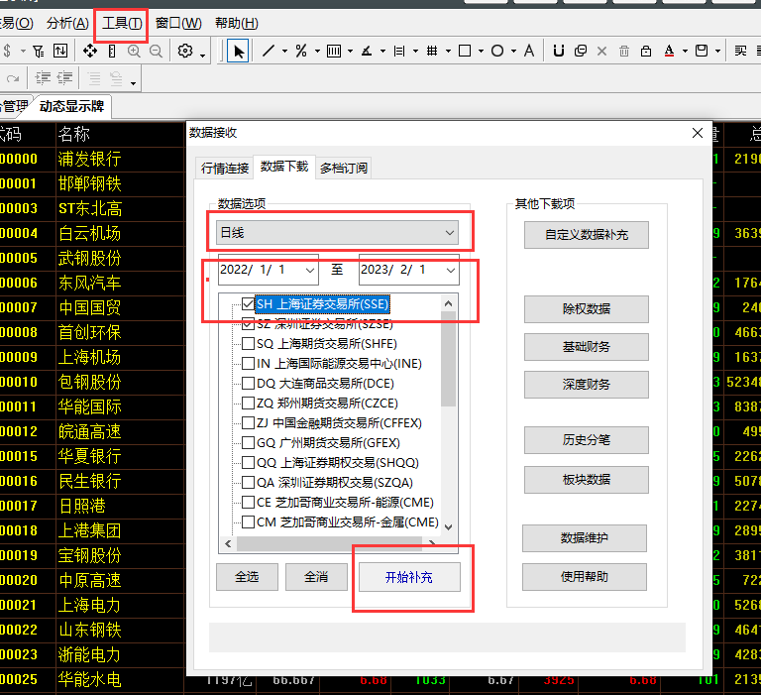761x695 pixels.
Task: Open the 窗口(W) menu
Action: (x=178, y=24)
